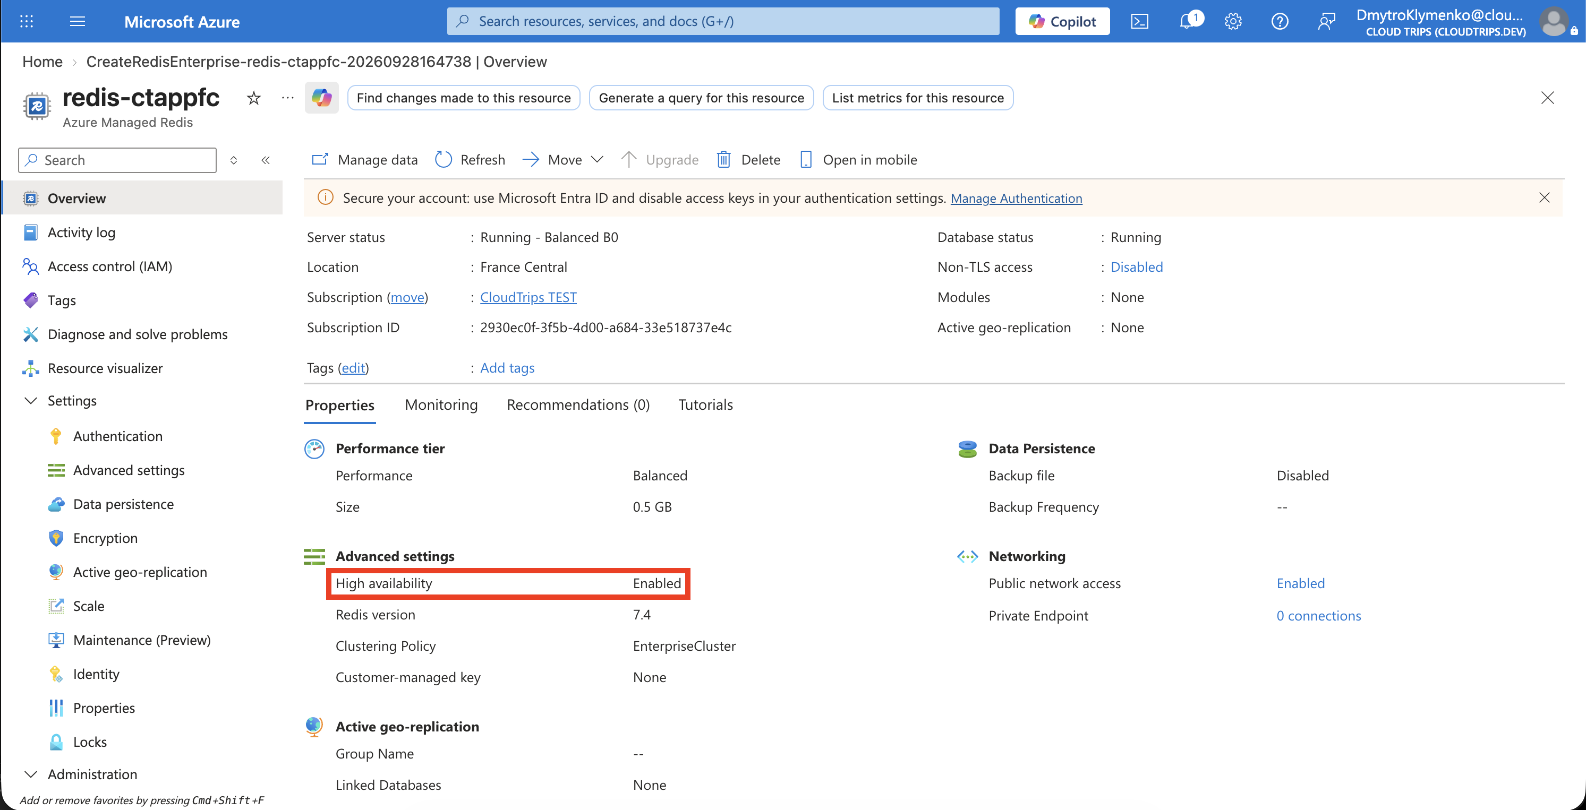
Task: Click Public network access Enabled link
Action: tap(1300, 583)
